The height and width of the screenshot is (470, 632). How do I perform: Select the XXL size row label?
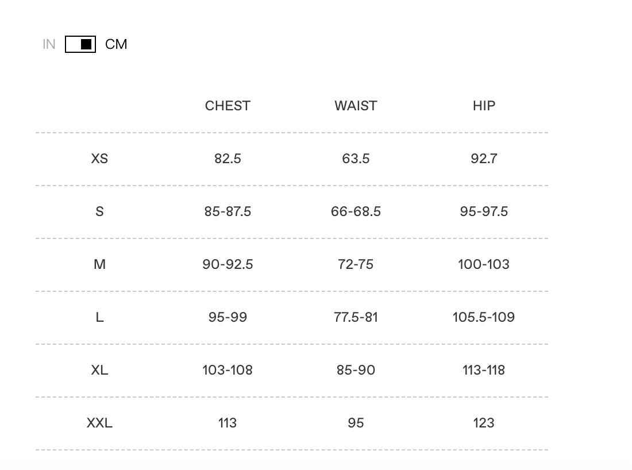coord(99,423)
